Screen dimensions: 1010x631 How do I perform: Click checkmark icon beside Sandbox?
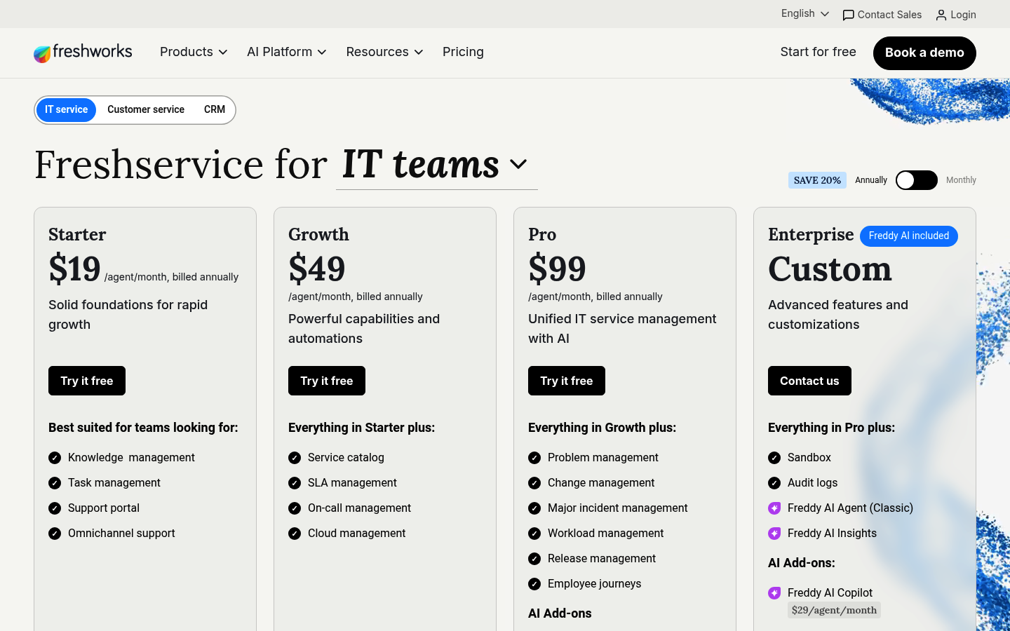coord(774,458)
